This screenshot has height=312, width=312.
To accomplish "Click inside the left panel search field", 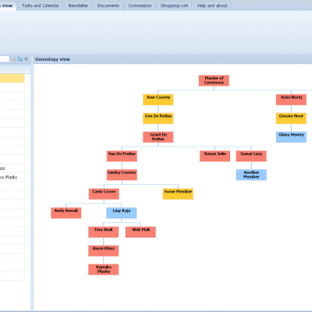I will pos(5,59).
